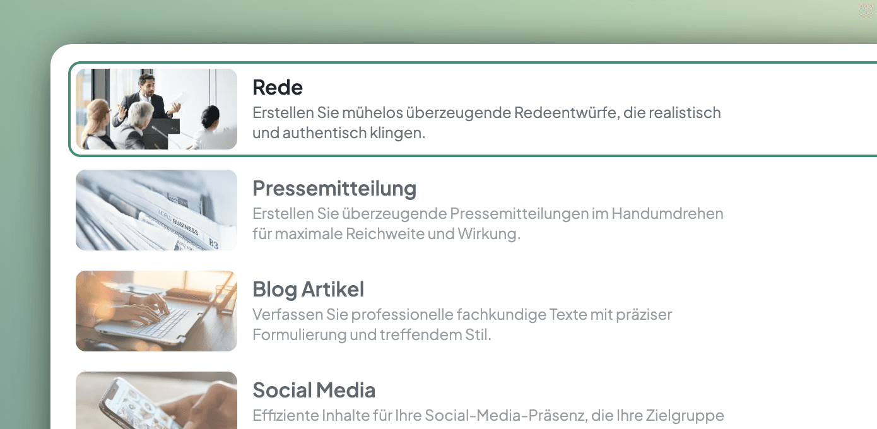This screenshot has width=877, height=429.
Task: Click the Blog Artikel description text
Action: [462, 314]
